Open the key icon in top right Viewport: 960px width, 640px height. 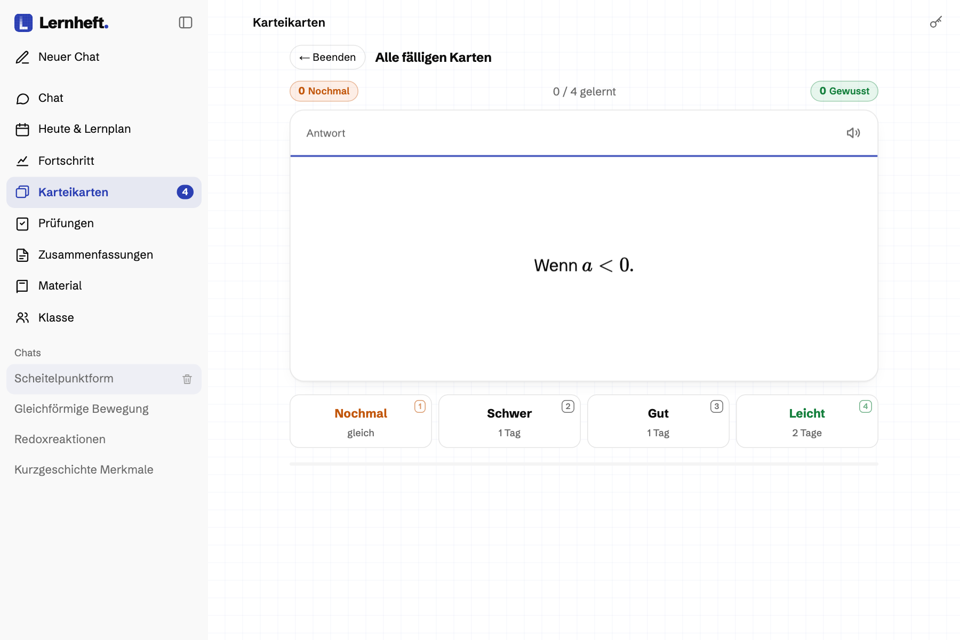point(936,22)
